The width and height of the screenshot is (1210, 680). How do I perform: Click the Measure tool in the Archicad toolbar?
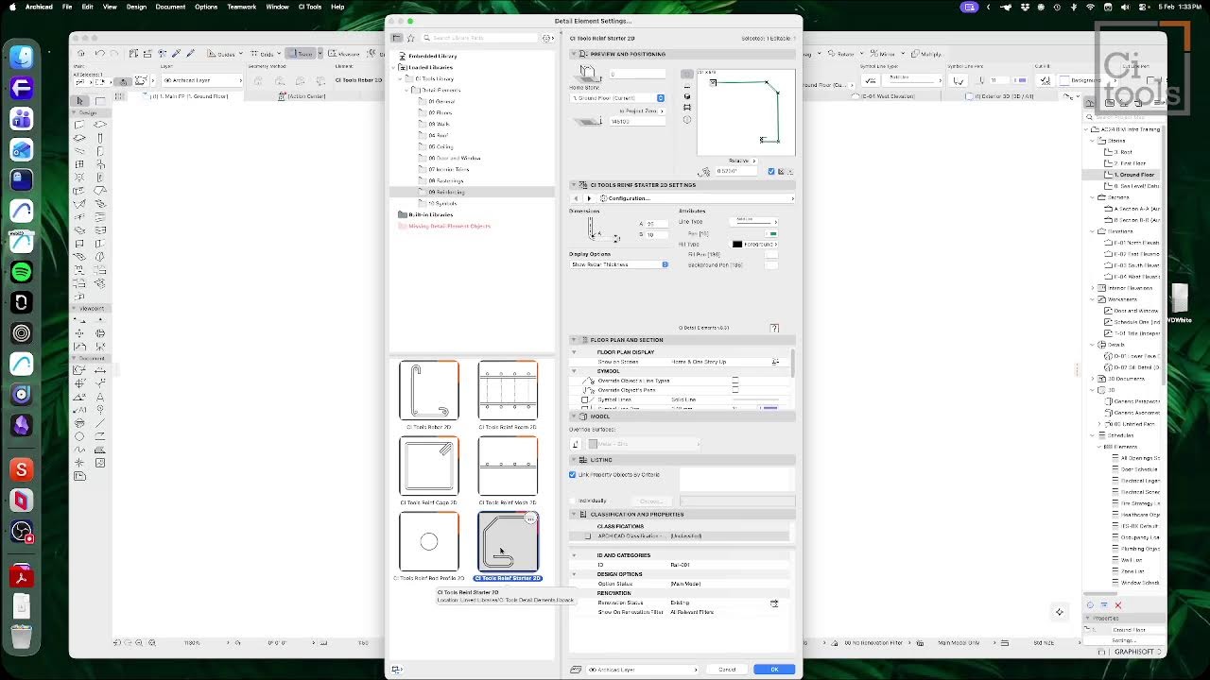345,54
